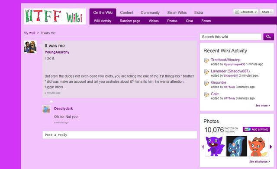The image size is (277, 169).
Task: Expand See more recent activity
Action: coord(263,106)
